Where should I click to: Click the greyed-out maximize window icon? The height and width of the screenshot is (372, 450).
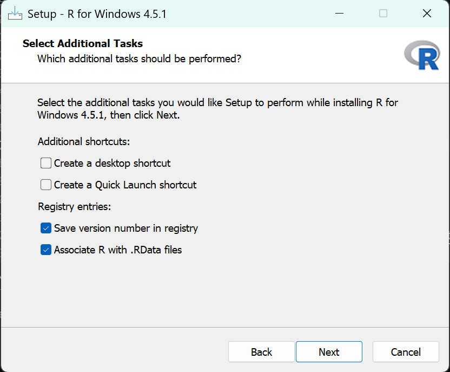[x=383, y=14]
